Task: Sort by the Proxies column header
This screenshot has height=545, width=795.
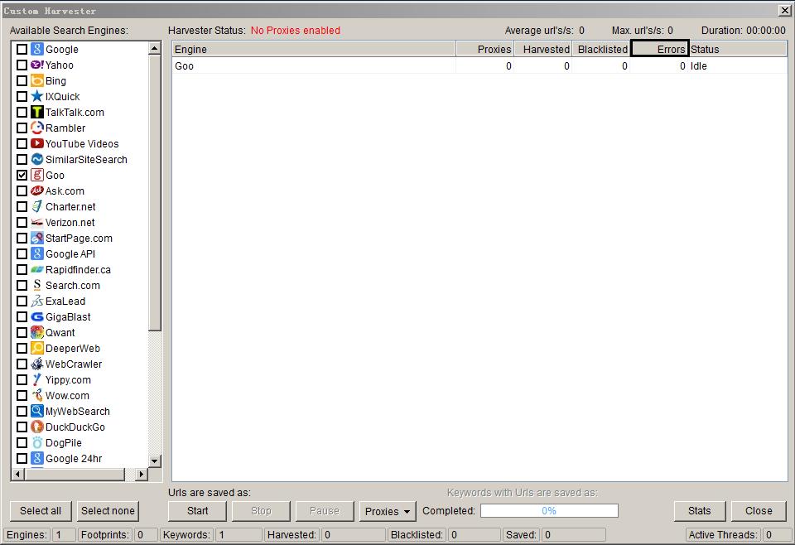Action: [x=484, y=49]
